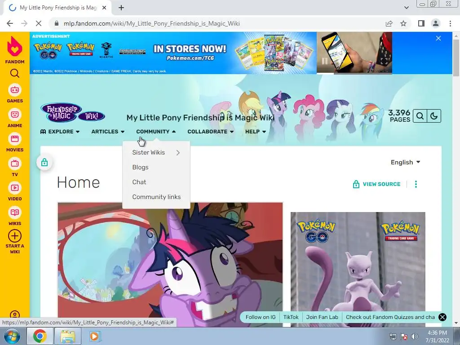Select Community links from the menu
460x345 pixels.
click(156, 197)
